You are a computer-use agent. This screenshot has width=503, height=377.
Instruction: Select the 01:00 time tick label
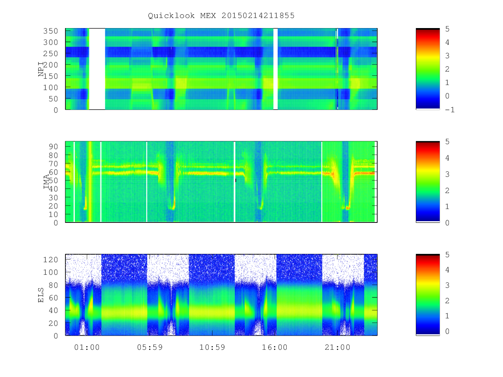click(87, 347)
